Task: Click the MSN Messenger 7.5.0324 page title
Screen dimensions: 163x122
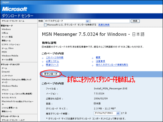Action: tap(93, 34)
